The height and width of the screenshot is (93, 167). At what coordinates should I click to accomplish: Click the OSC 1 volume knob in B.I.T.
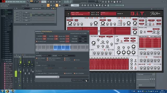96,23
